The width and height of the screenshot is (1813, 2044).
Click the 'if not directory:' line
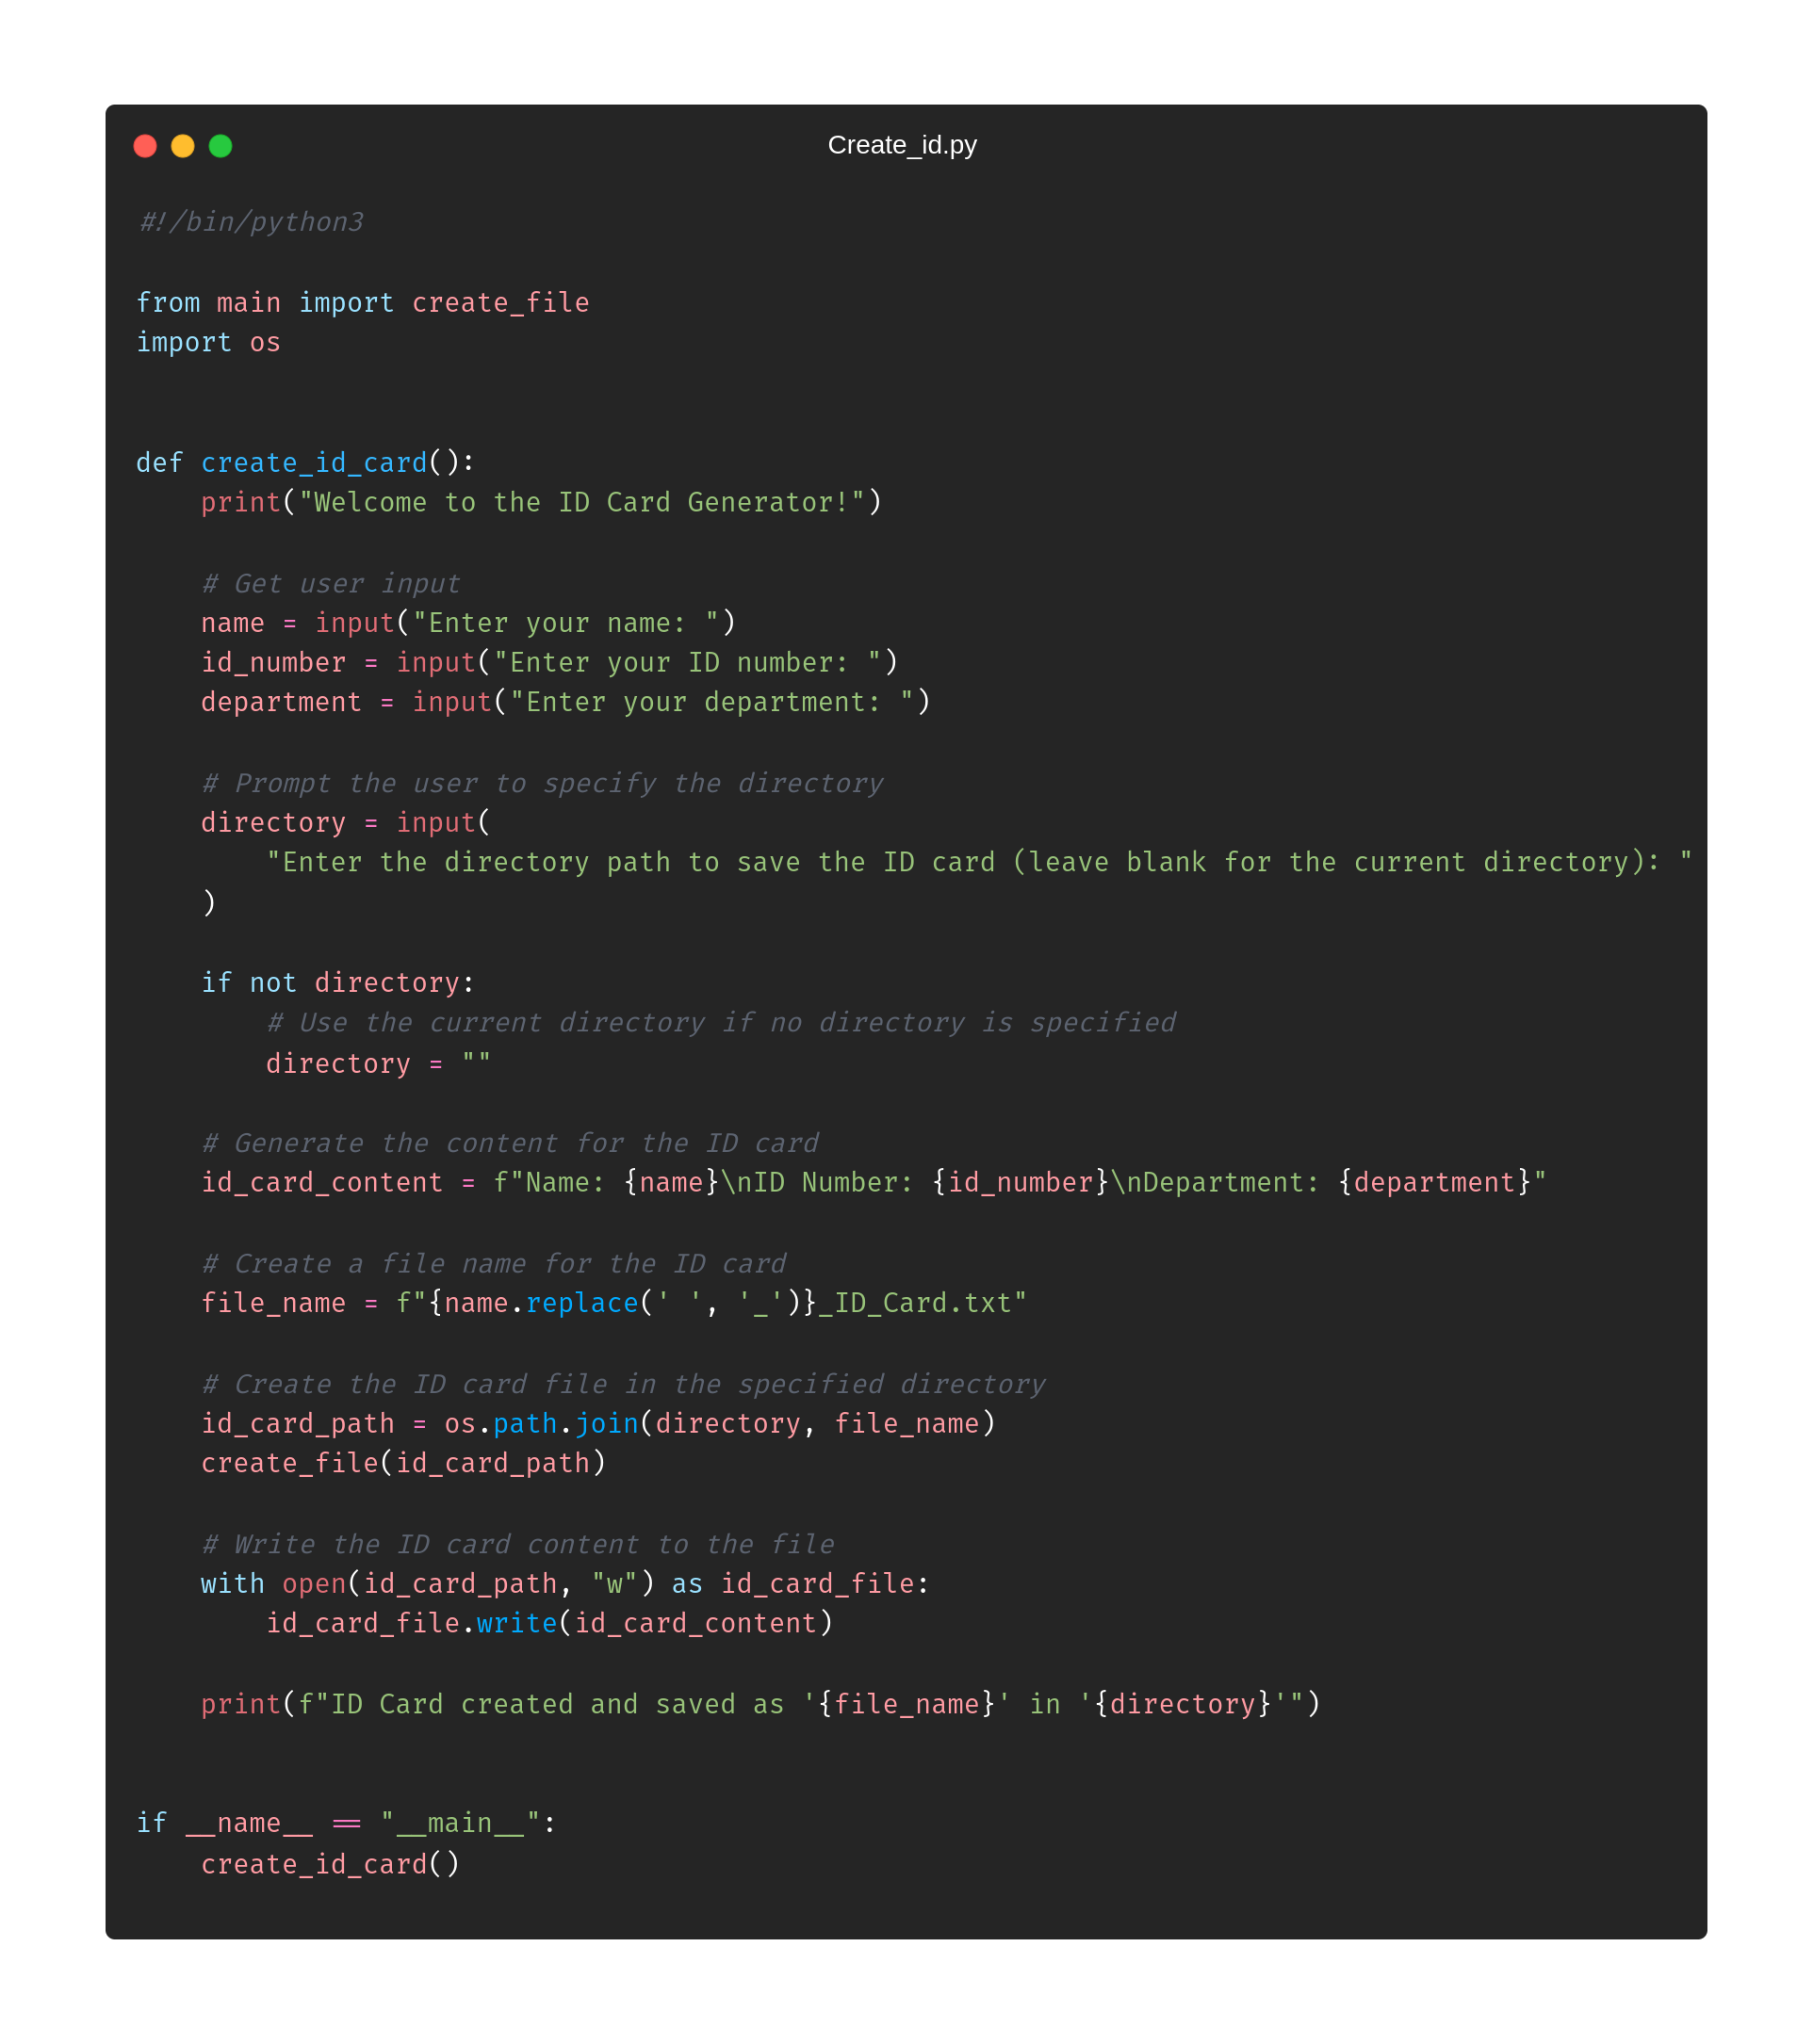tap(337, 983)
